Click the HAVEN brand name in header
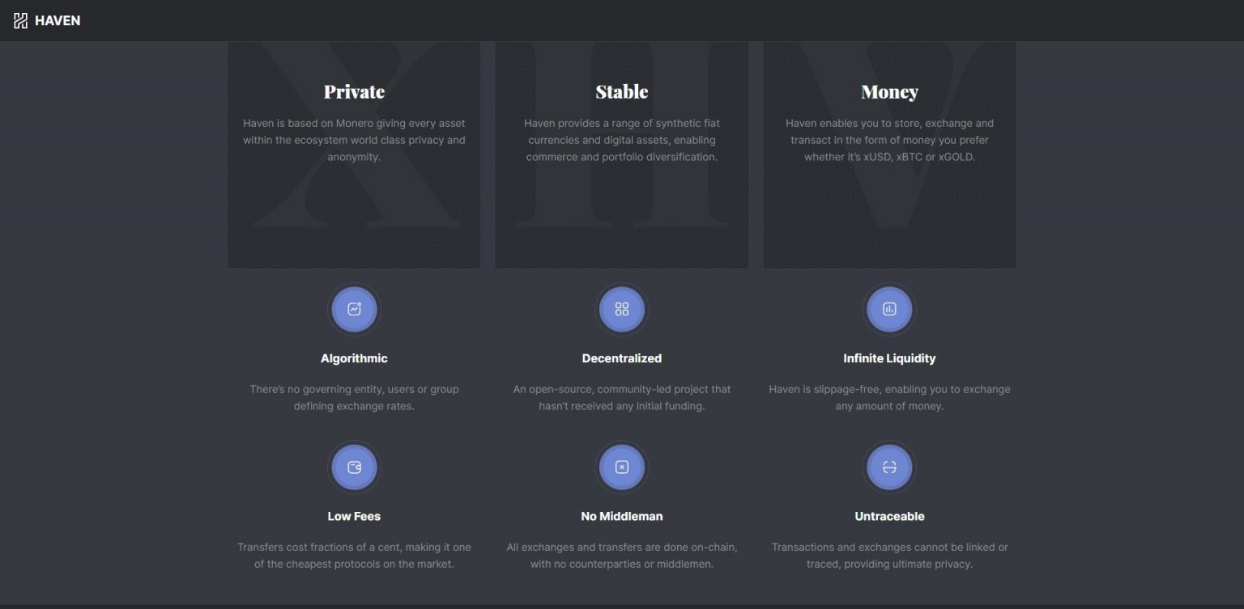This screenshot has height=609, width=1244. pyautogui.click(x=55, y=19)
